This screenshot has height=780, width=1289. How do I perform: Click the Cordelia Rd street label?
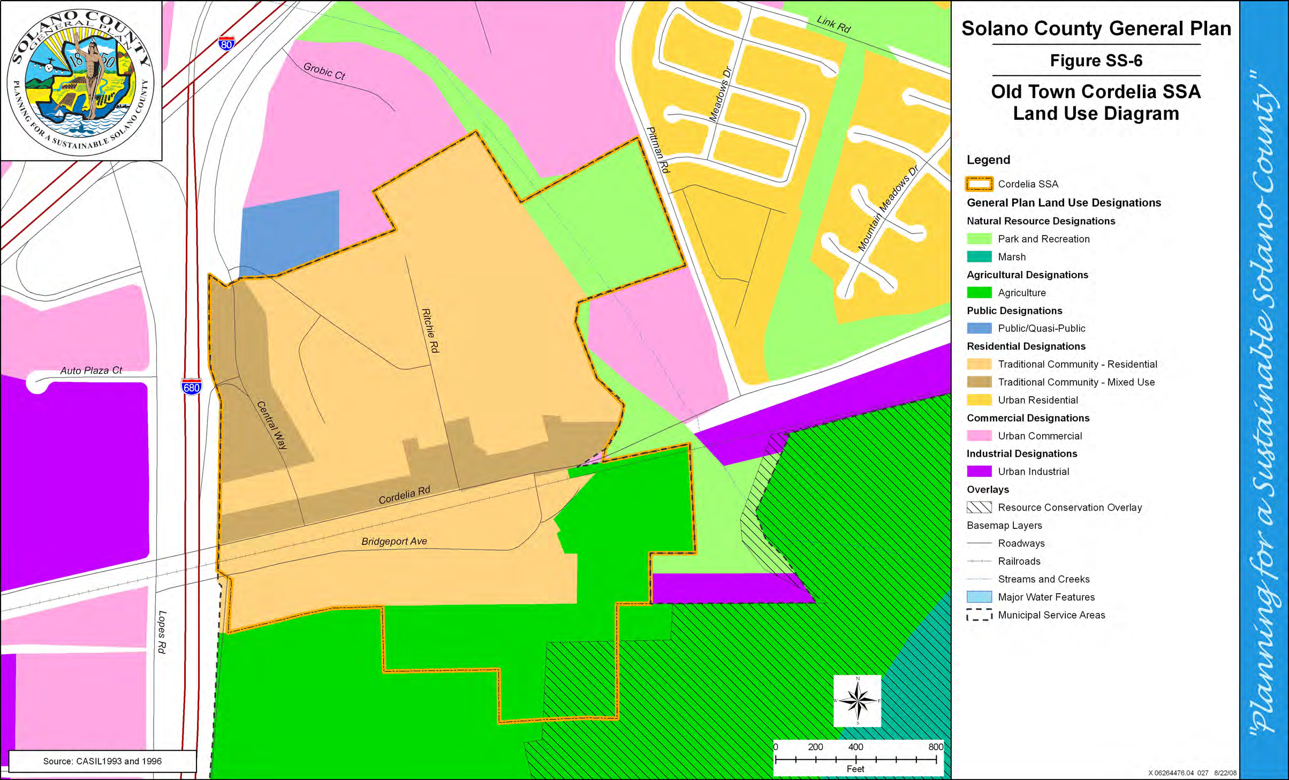tap(404, 495)
